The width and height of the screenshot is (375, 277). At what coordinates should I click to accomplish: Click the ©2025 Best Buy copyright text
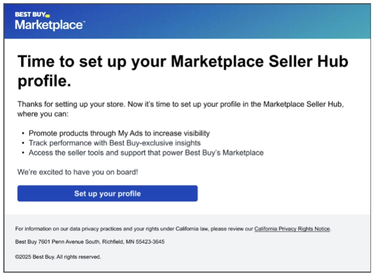58,257
